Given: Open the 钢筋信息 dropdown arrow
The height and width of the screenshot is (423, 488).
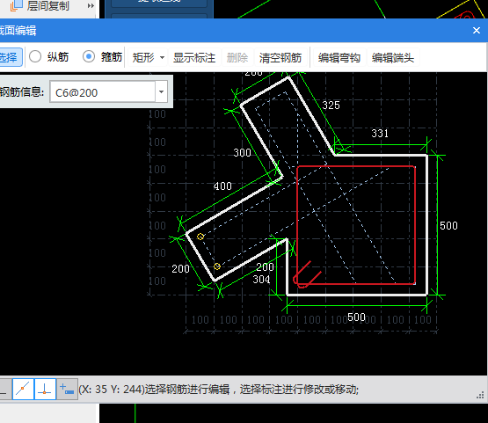Looking at the screenshot, I should point(161,91).
